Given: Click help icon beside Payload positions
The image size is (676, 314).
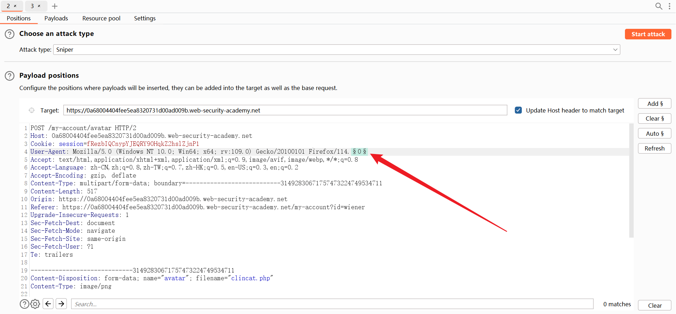Looking at the screenshot, I should click(x=10, y=76).
